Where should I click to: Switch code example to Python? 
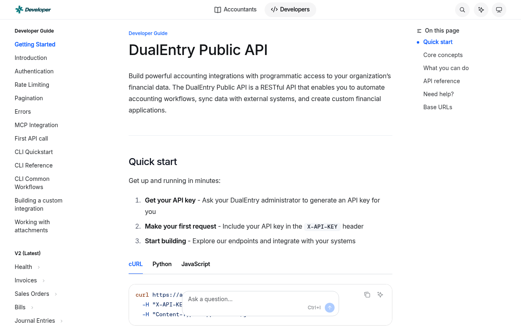point(162,264)
